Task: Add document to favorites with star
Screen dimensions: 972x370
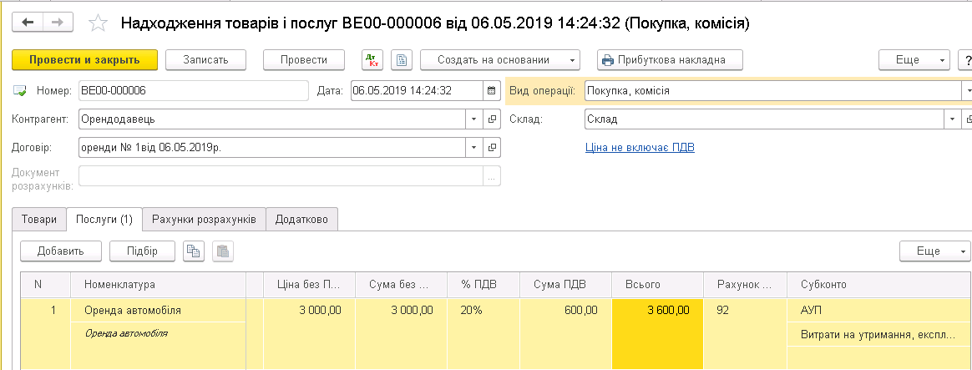Action: (98, 23)
